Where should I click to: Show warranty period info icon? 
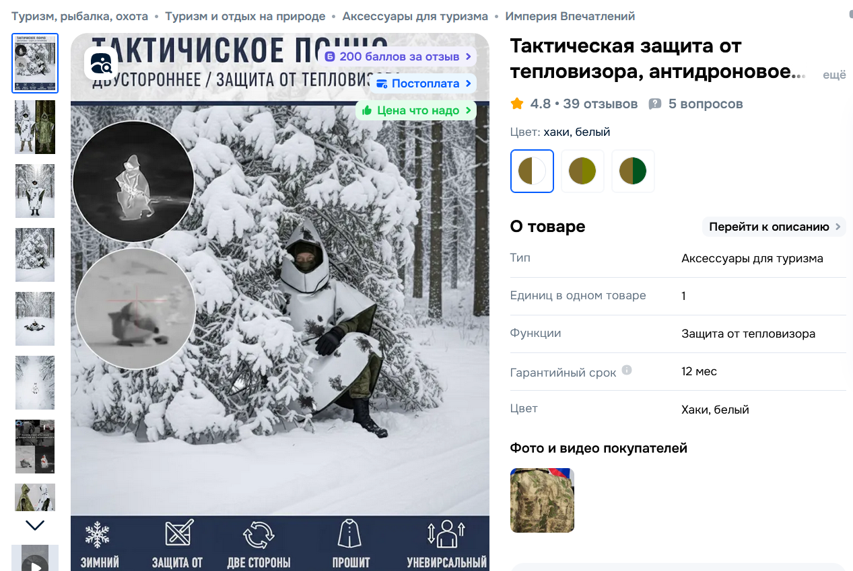coord(627,370)
